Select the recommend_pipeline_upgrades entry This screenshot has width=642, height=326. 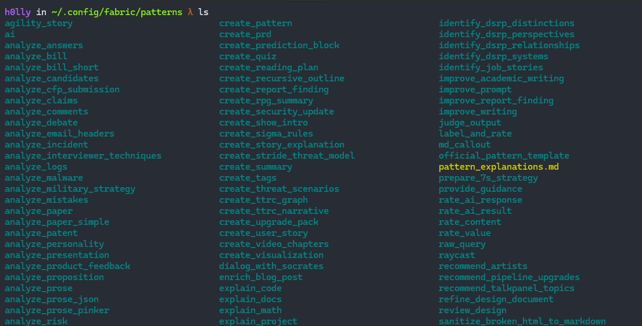509,277
